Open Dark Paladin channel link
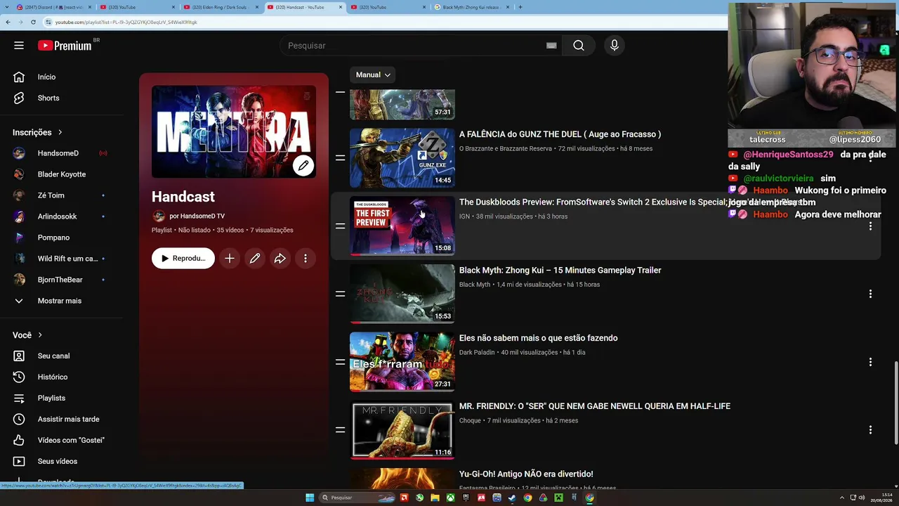The width and height of the screenshot is (899, 506). click(x=477, y=353)
